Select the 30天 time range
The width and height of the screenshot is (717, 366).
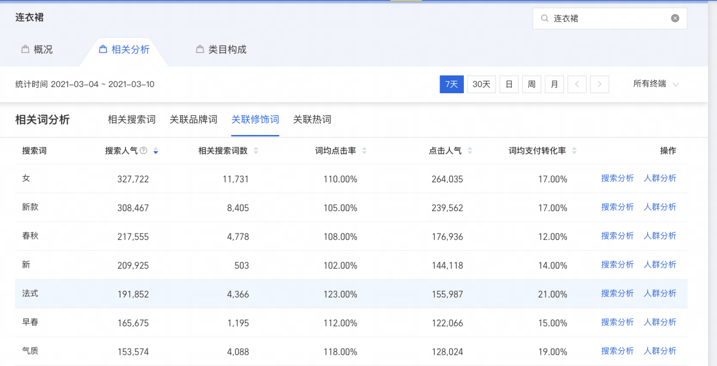pos(481,84)
